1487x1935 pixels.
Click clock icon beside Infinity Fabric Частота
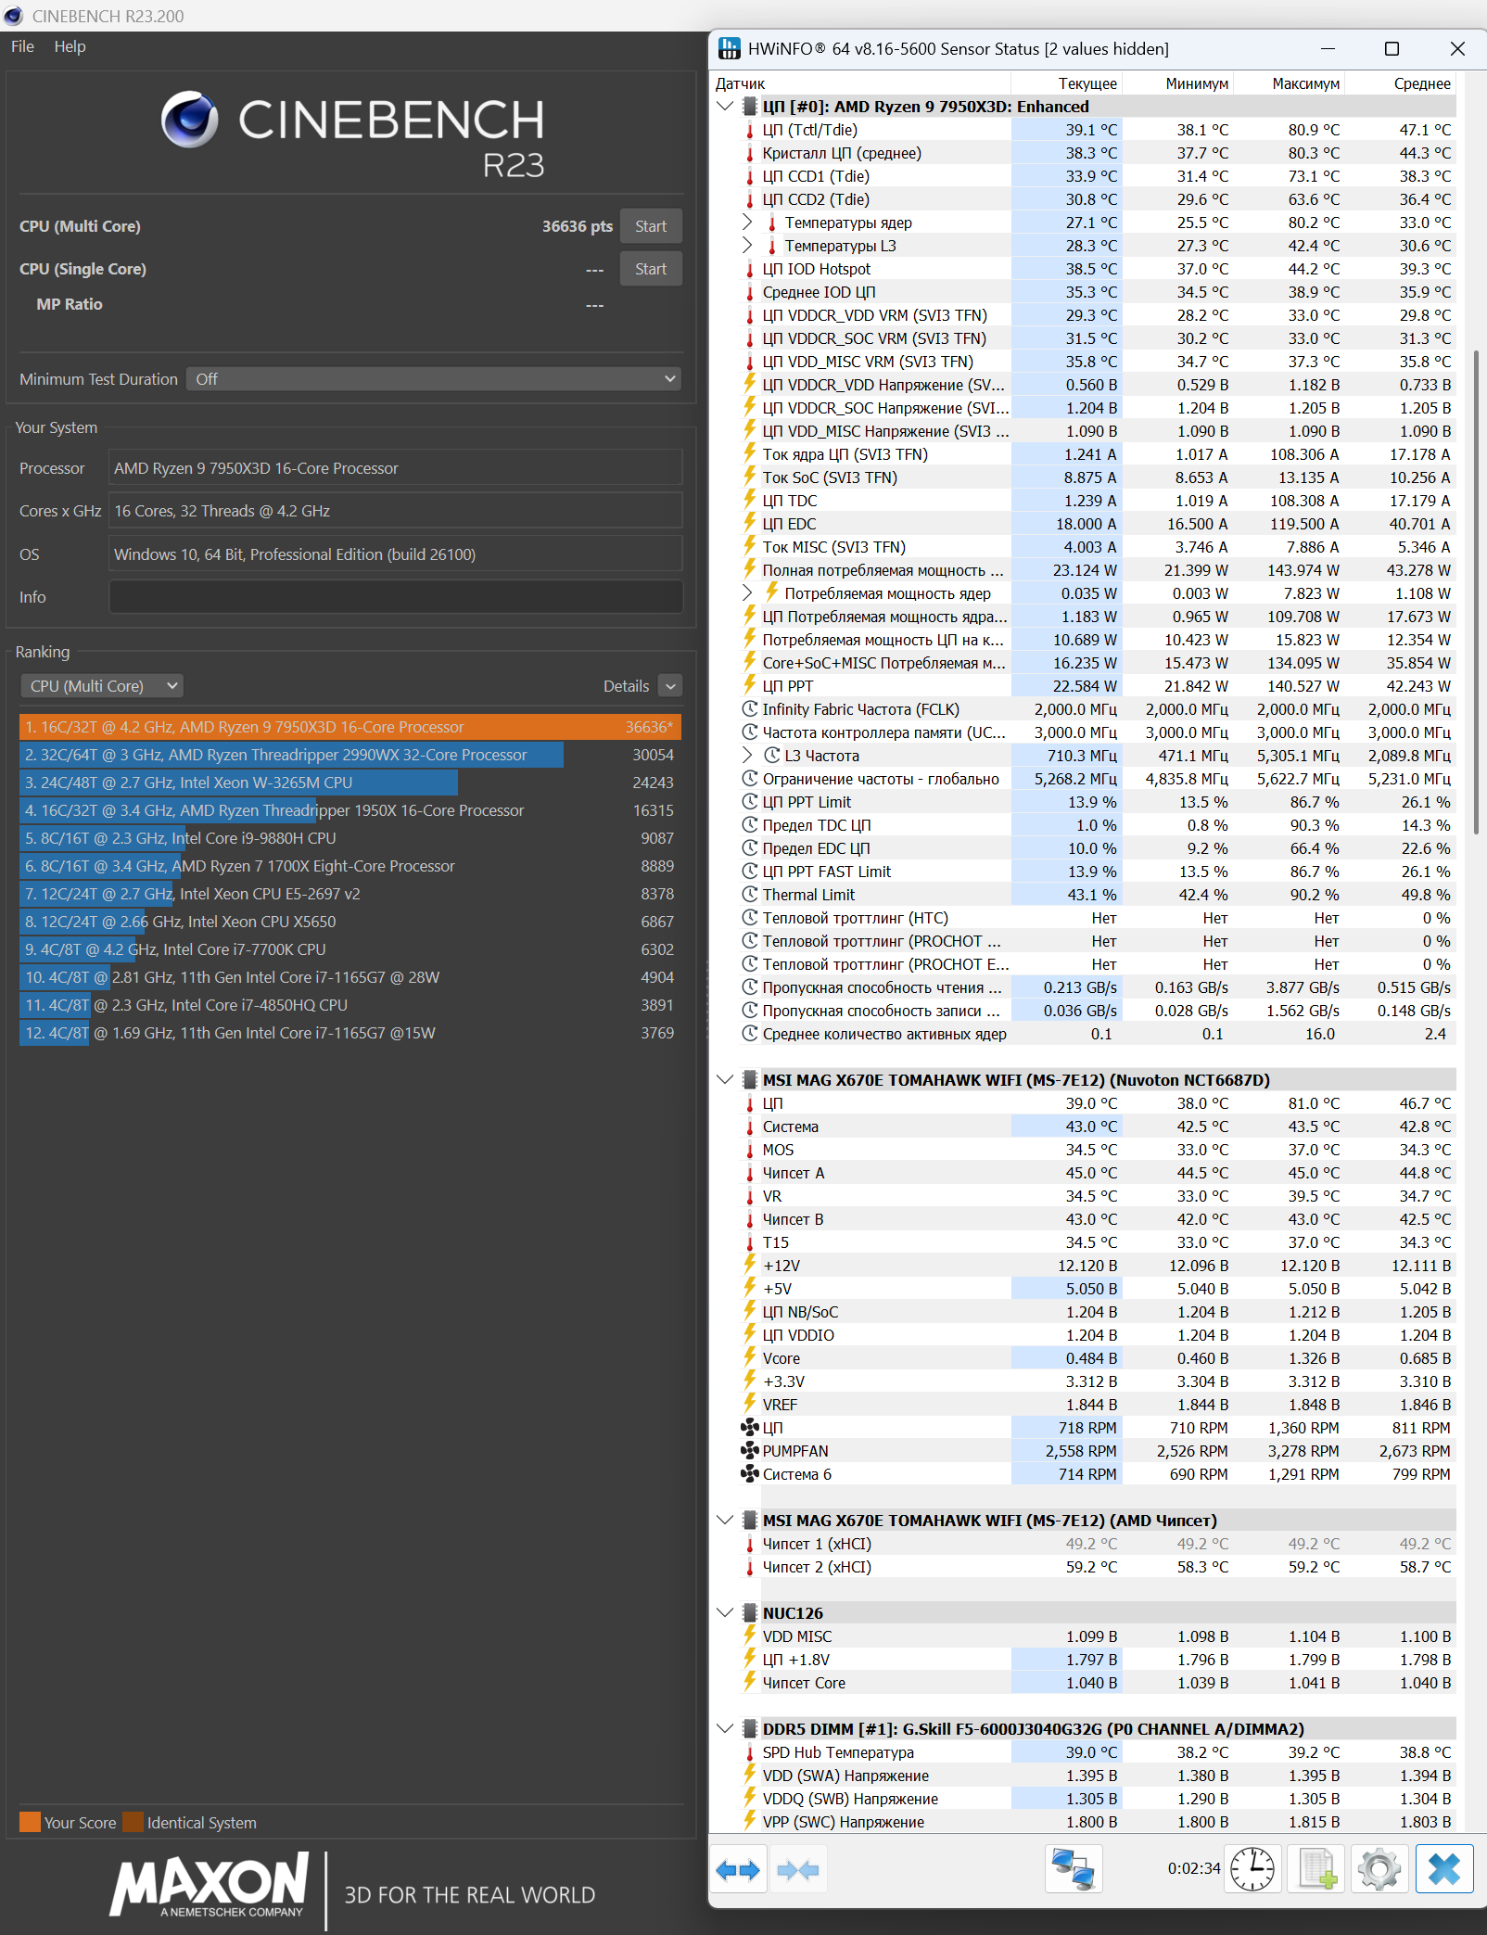[x=750, y=709]
